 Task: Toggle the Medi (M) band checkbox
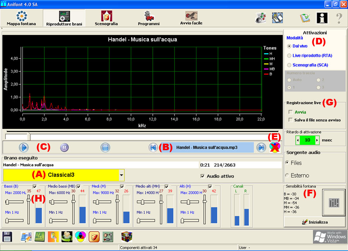pyautogui.click(x=122, y=187)
